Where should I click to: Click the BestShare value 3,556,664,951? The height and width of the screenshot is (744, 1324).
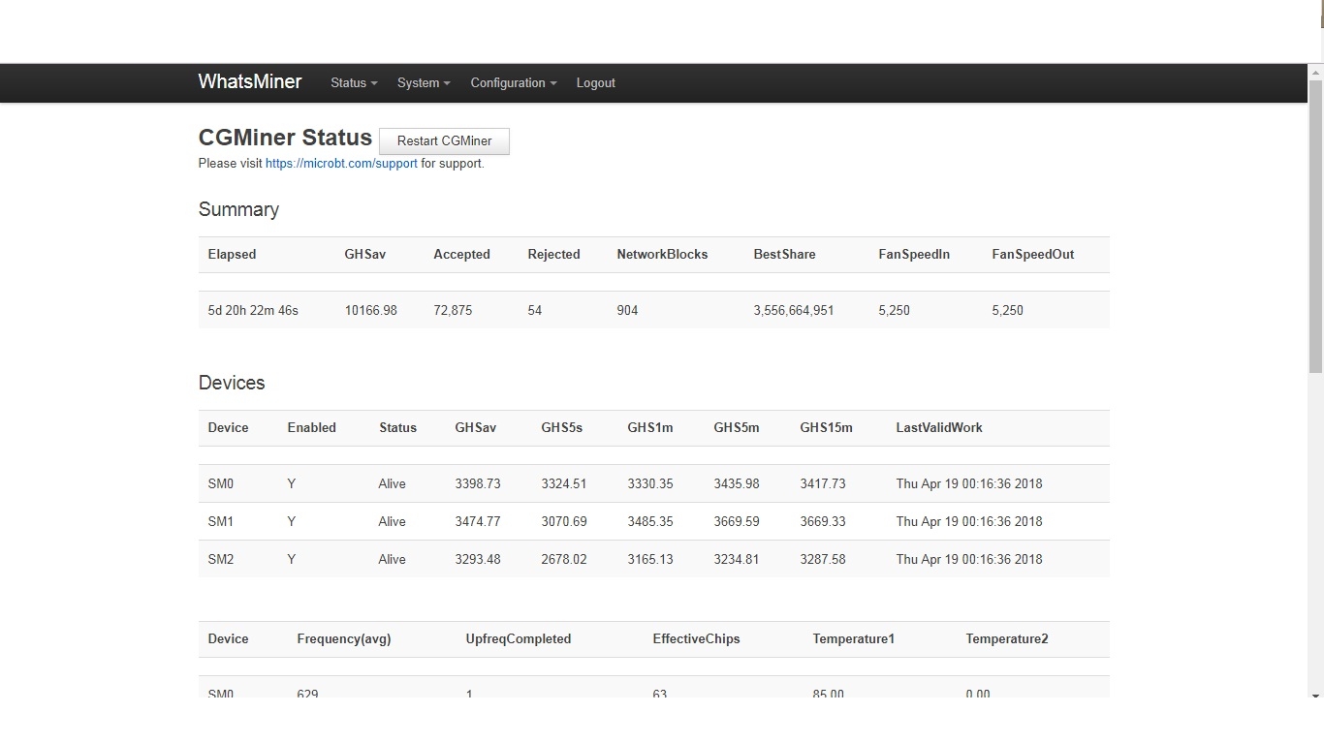[793, 311]
